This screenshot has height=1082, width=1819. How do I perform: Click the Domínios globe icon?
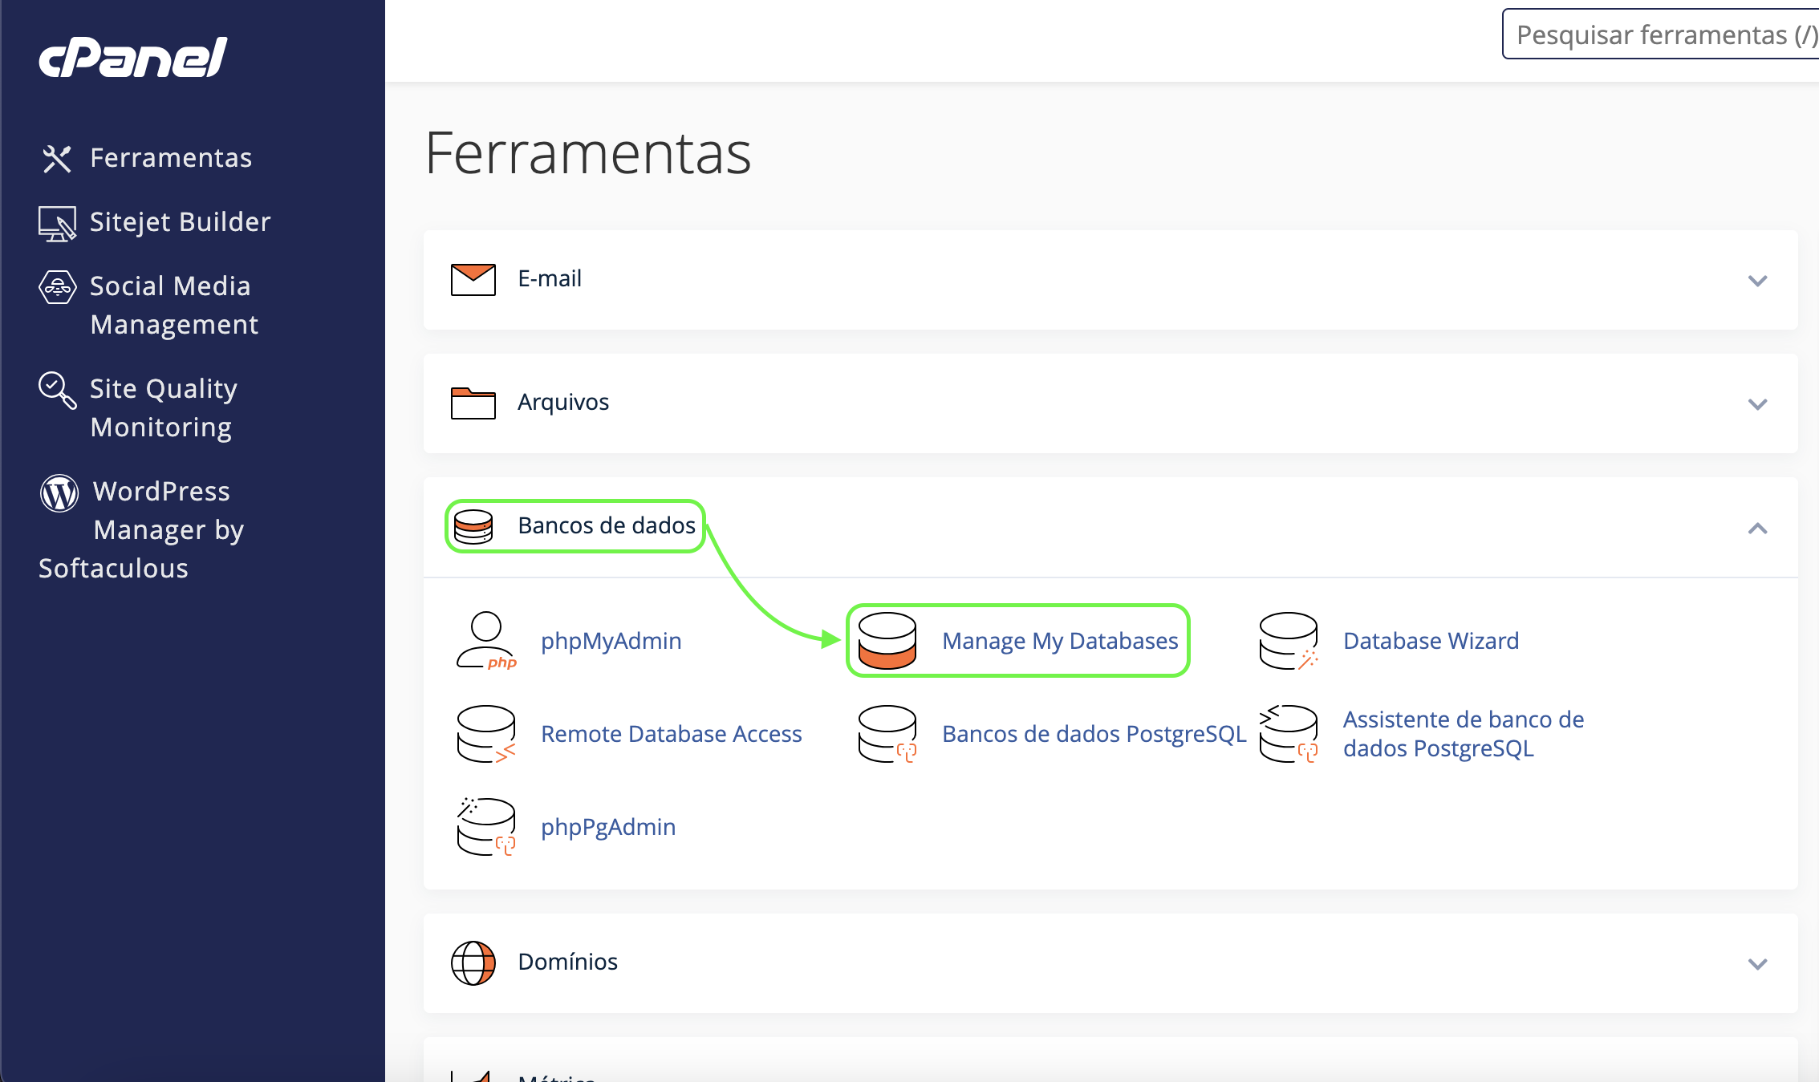473,962
